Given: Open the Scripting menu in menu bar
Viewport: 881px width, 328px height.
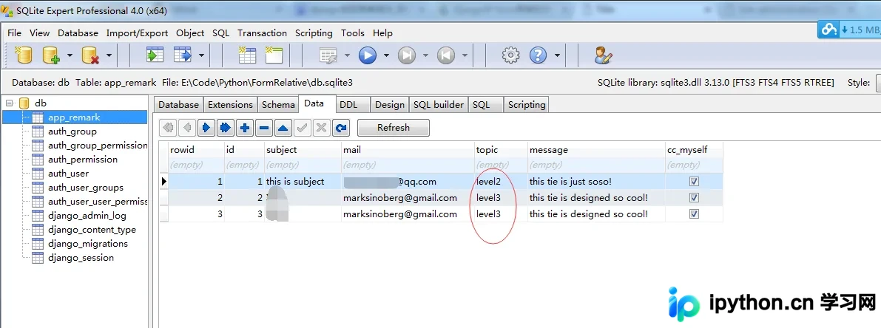Looking at the screenshot, I should point(314,33).
